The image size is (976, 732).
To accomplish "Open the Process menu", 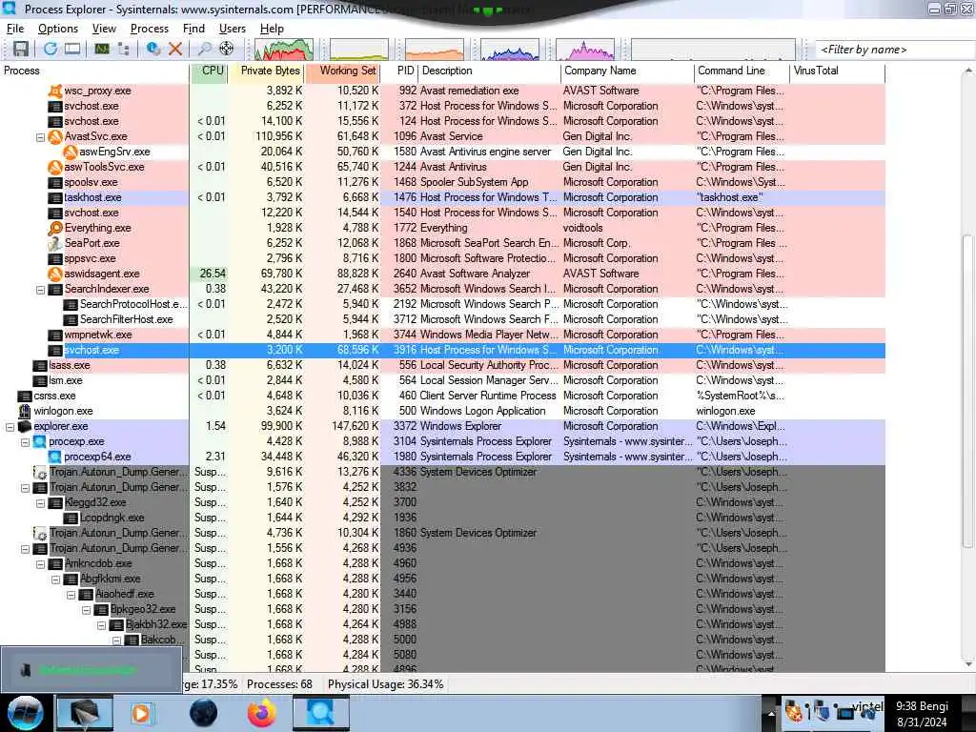I will tap(150, 29).
